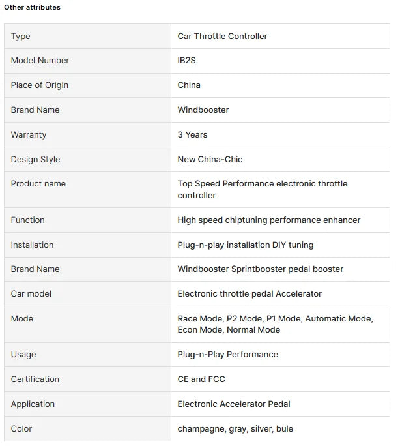Click the "Windbooster Sprintbooster pedal booster" value
Image resolution: width=400 pixels, height=446 pixels.
260,269
